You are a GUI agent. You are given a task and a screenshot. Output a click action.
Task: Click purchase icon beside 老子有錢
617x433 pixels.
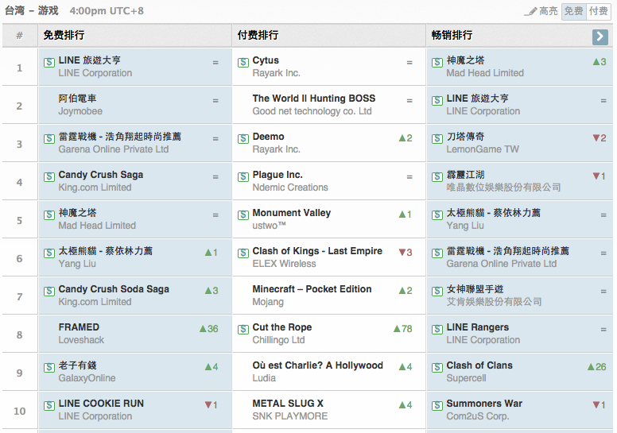coord(49,367)
